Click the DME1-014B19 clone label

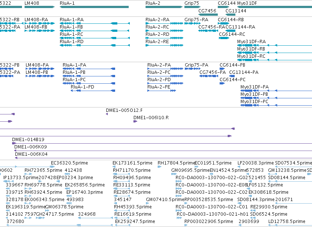click(x=28, y=140)
